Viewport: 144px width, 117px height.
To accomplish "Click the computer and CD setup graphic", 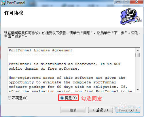I will click(131, 16).
